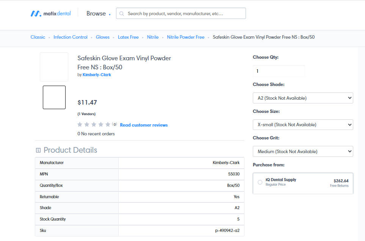365x241 pixels.
Task: Select the outlined product thumbnail
Action: [54, 97]
